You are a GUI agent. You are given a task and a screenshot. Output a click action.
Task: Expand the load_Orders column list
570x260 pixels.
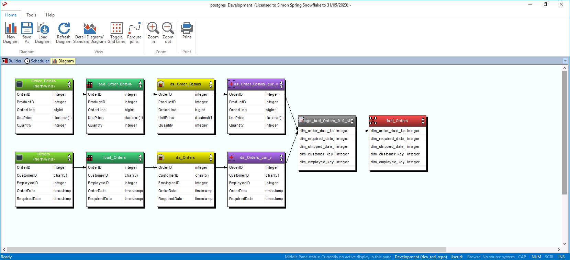(x=140, y=157)
